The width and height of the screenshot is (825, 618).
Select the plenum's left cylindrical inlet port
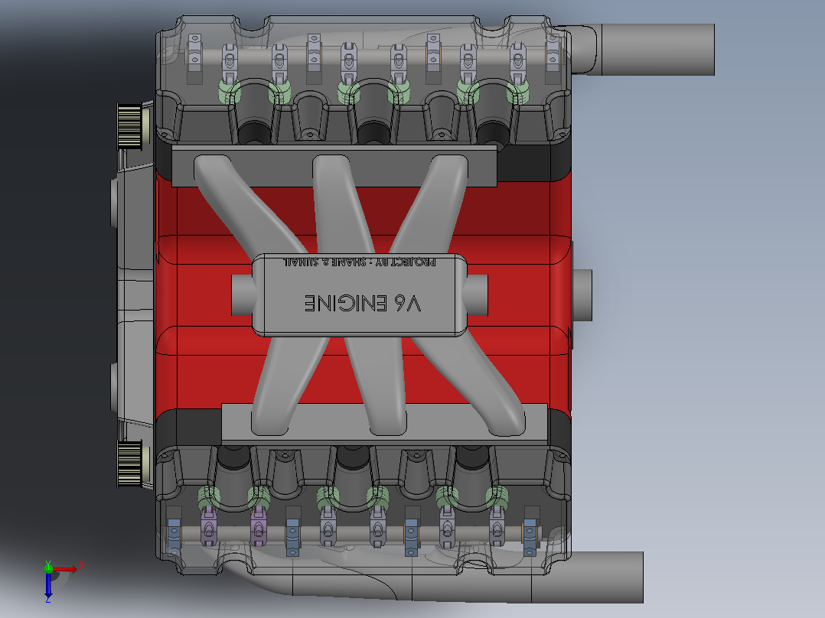pos(243,295)
